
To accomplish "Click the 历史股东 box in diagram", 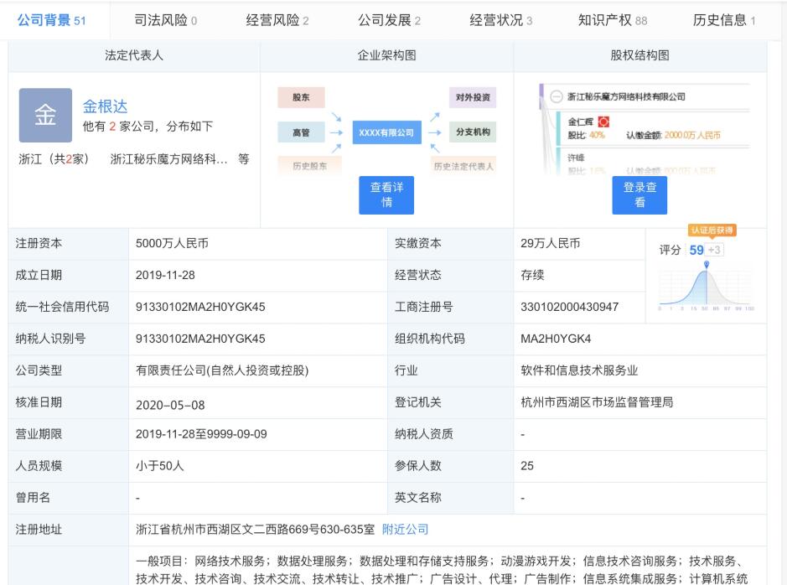I will coord(309,166).
